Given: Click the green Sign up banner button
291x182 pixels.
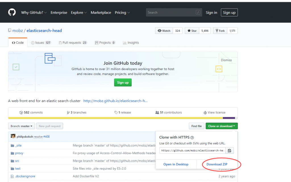Looking at the screenshot, I should (123, 82).
